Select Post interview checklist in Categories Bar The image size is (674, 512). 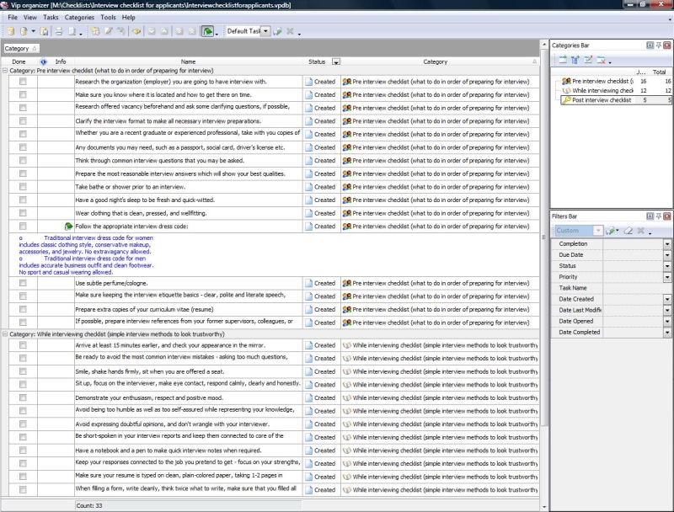[602, 100]
